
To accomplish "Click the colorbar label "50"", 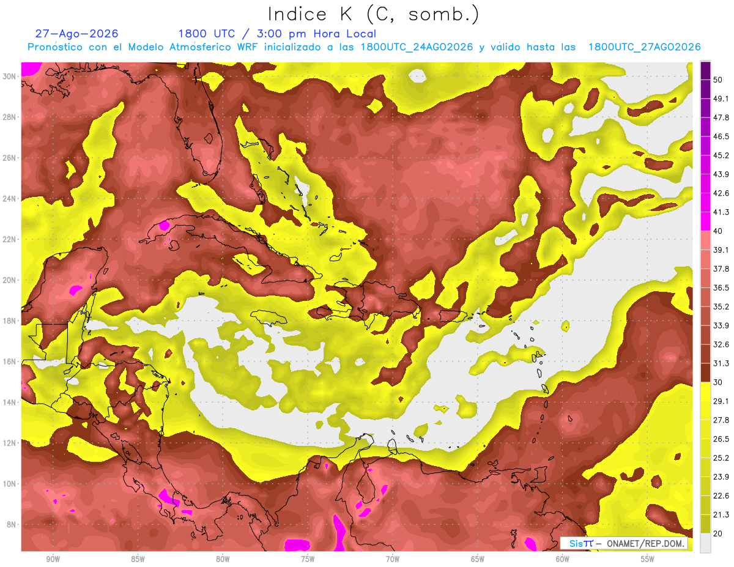I will click(719, 80).
